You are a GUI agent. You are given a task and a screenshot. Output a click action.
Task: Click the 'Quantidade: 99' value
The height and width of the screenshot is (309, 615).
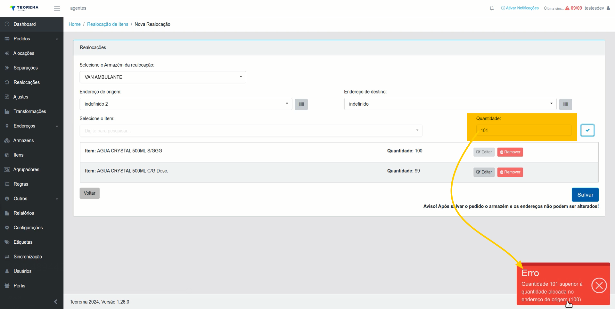(404, 171)
